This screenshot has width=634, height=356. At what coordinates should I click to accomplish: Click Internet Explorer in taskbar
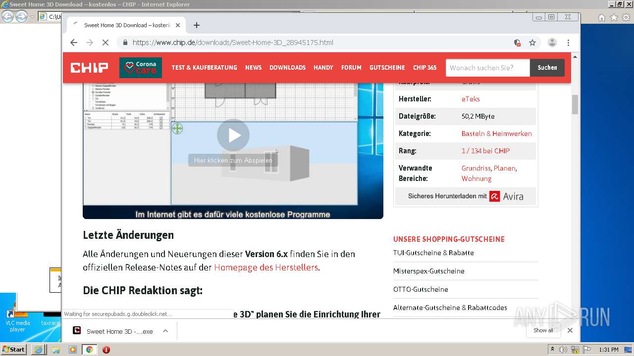click(x=39, y=350)
